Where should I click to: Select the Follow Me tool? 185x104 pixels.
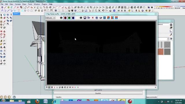(4, 34)
